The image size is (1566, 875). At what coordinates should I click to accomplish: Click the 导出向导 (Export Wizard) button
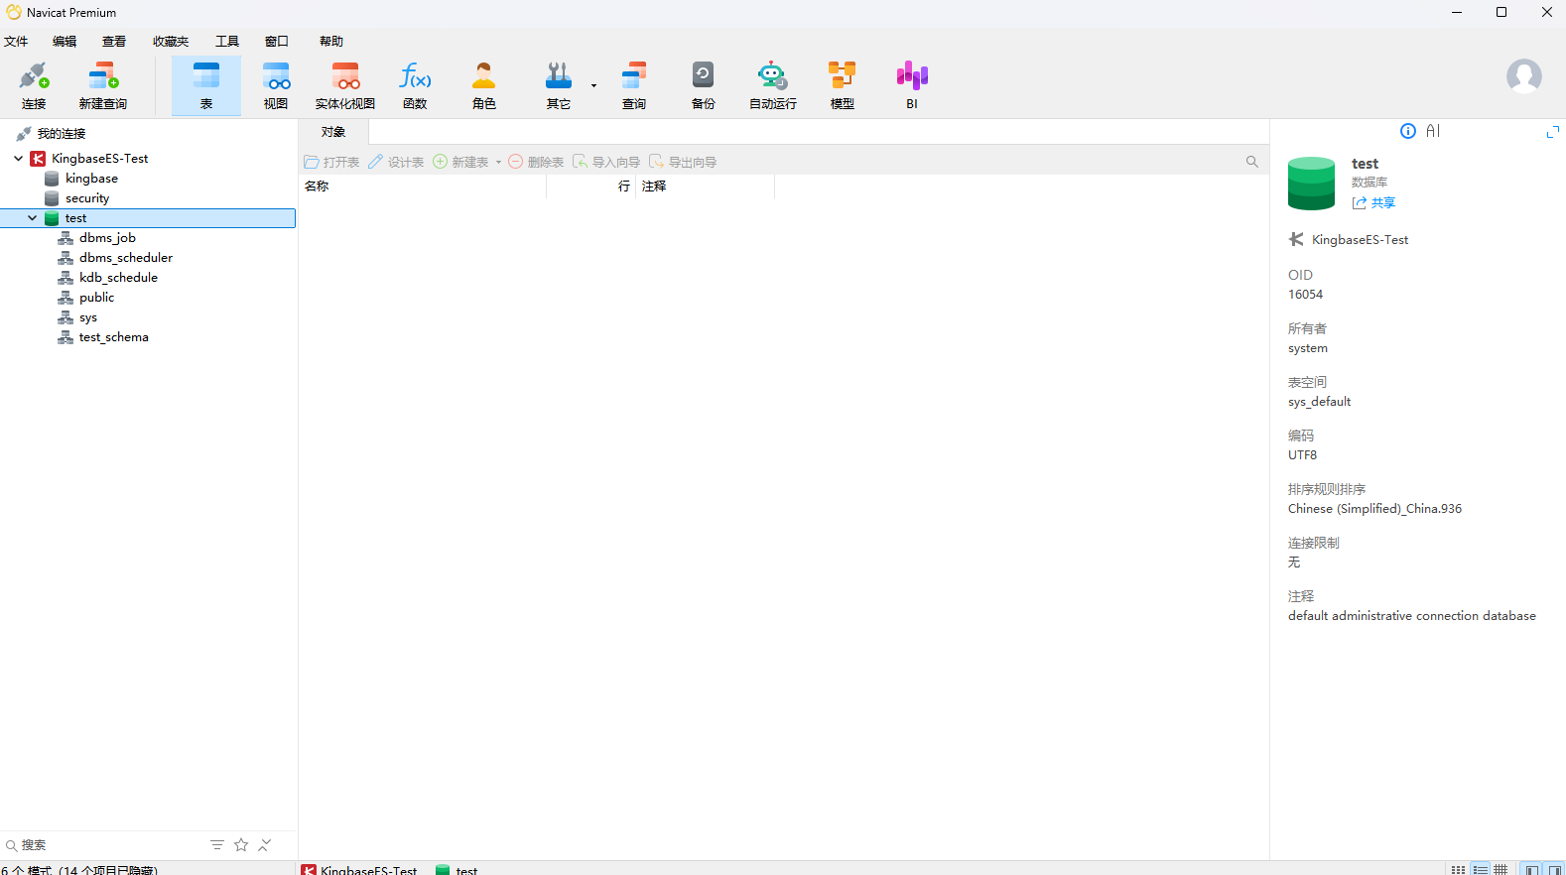click(683, 162)
